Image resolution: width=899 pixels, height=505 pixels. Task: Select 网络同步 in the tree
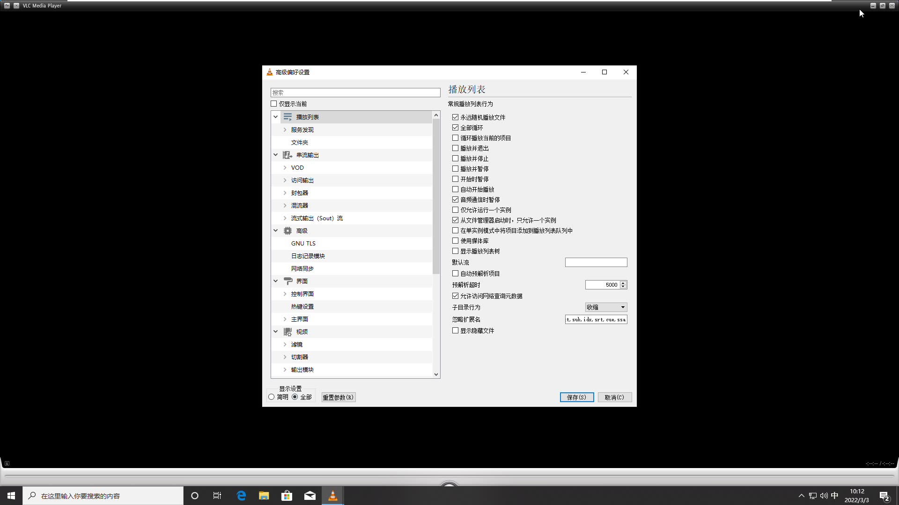[x=302, y=268]
